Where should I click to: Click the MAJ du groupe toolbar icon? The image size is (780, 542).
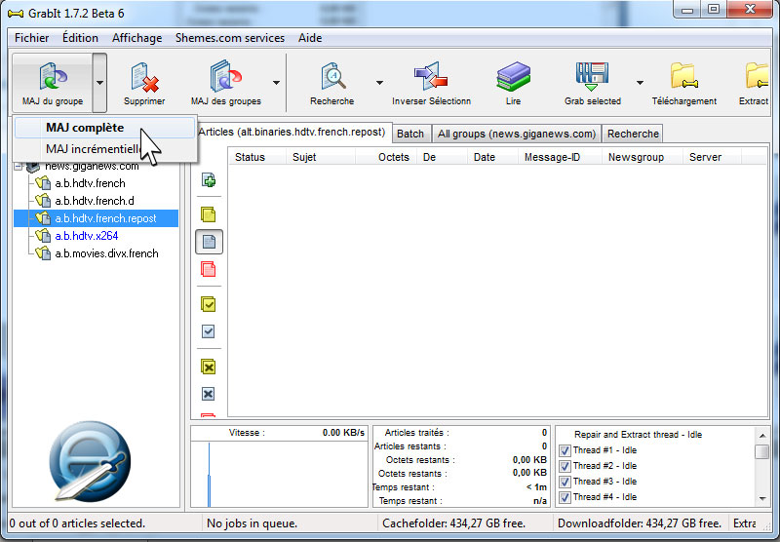(53, 76)
